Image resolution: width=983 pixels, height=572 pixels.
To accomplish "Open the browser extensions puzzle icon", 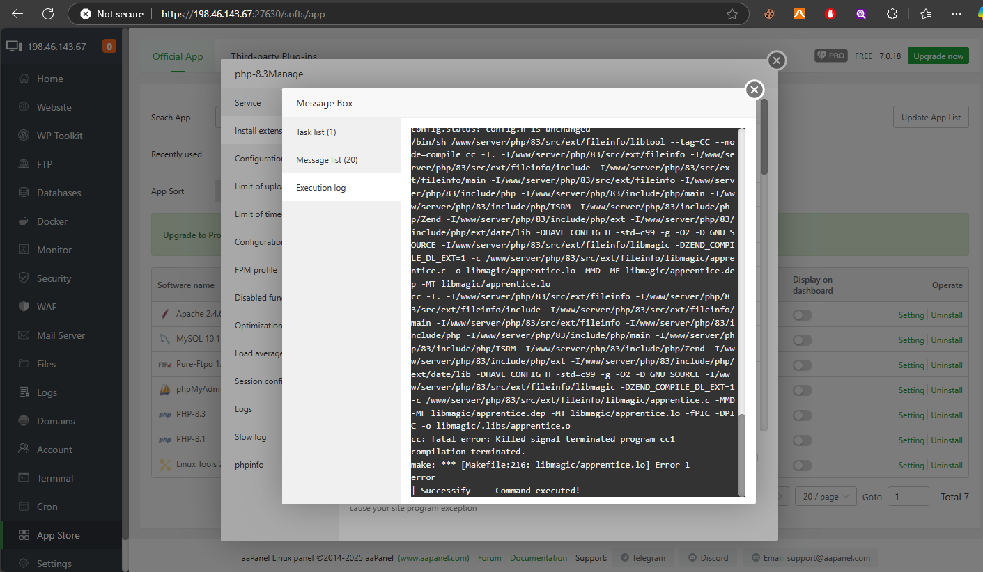I will click(892, 14).
